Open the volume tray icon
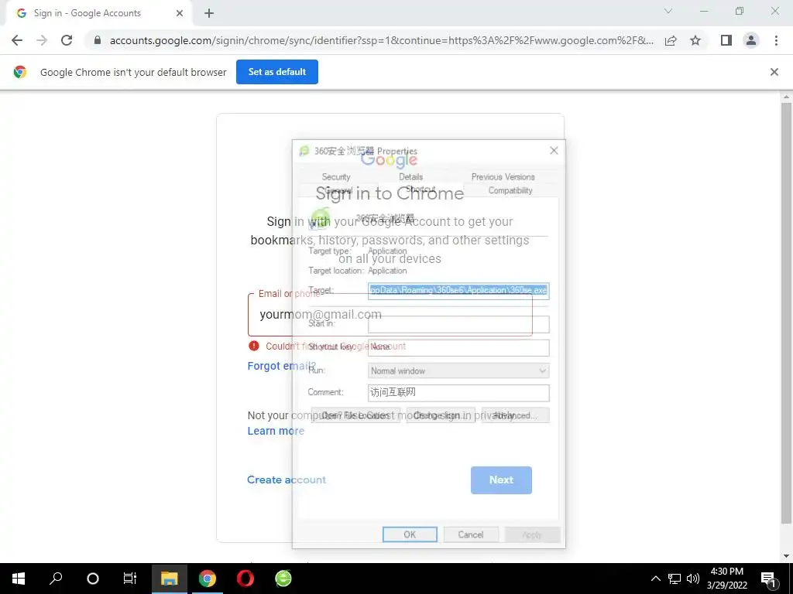The width and height of the screenshot is (793, 594). [693, 579]
